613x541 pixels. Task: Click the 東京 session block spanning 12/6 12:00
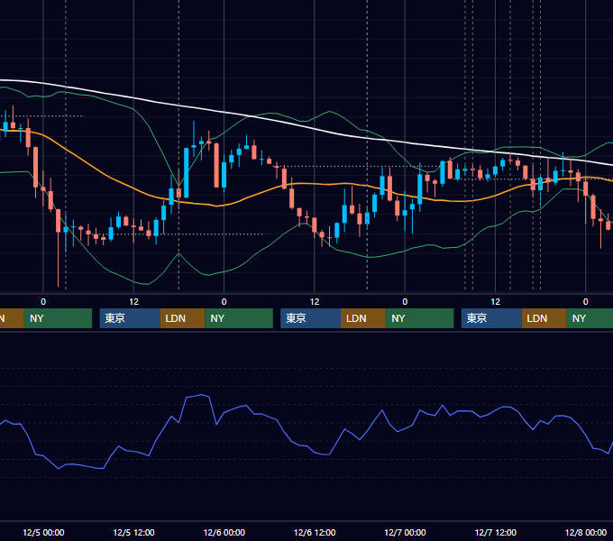(310, 318)
